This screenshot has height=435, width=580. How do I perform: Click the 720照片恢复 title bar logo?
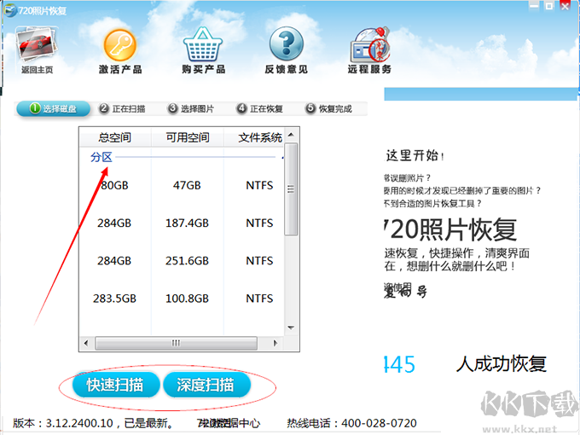click(10, 10)
